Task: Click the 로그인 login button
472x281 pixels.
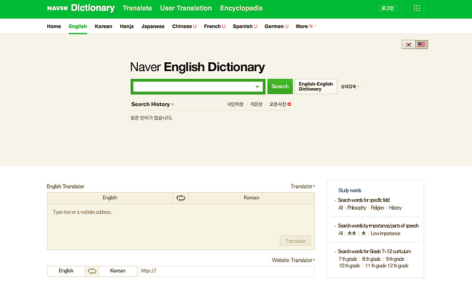Action: [x=388, y=8]
